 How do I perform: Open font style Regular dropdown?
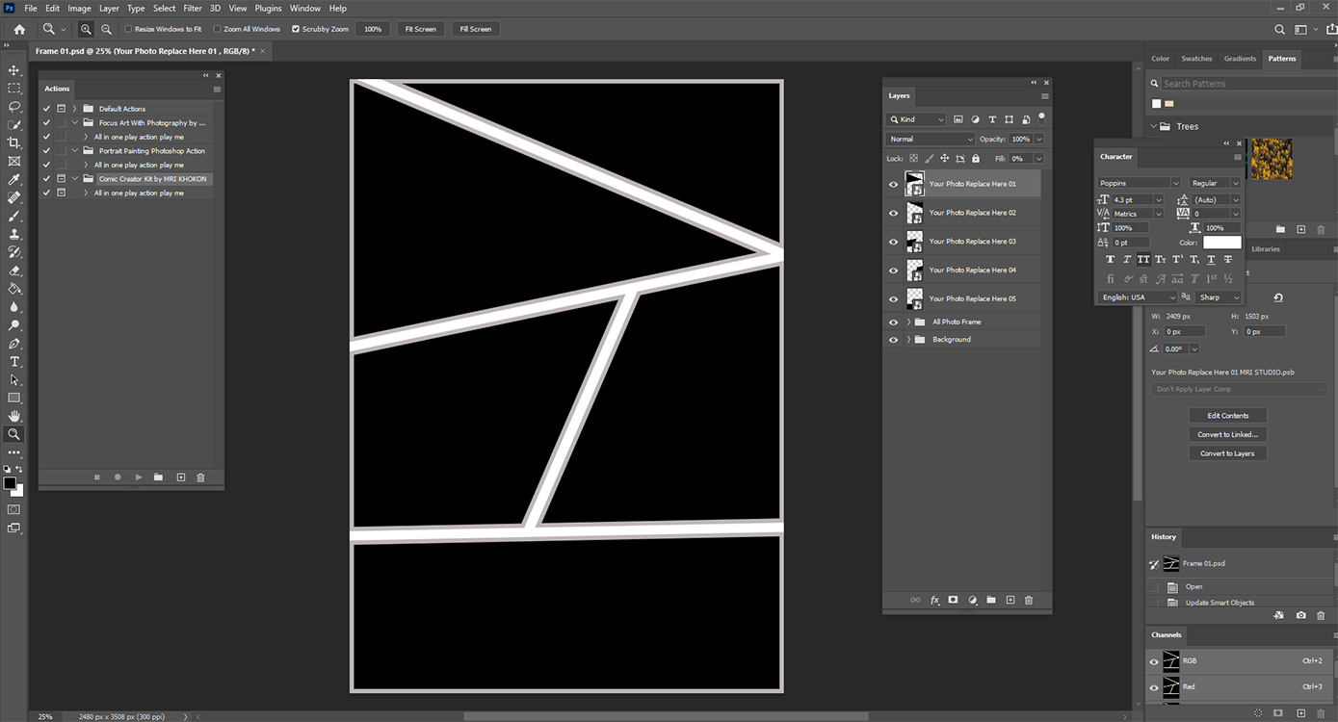[1215, 183]
